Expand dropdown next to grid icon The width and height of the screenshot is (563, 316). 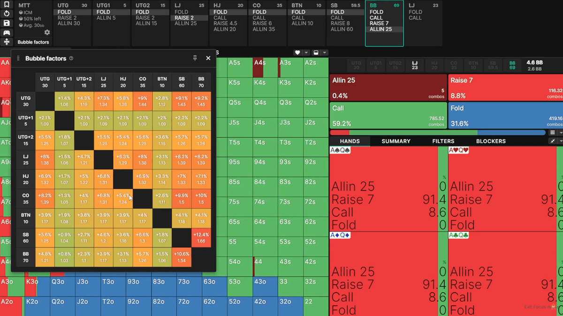click(x=561, y=133)
